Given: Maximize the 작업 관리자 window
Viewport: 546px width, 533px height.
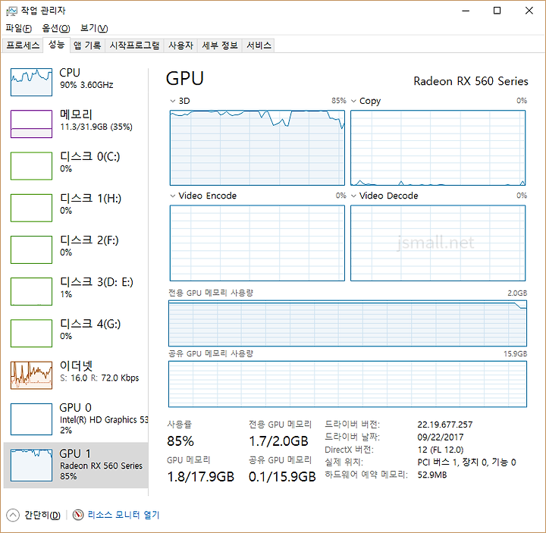Looking at the screenshot, I should click(497, 11).
